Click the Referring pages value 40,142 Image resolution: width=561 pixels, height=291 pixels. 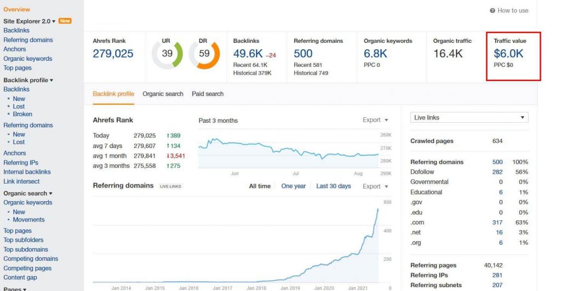494,265
